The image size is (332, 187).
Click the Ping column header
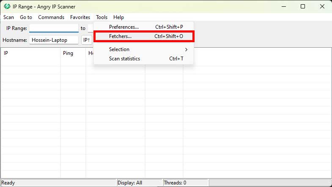click(x=73, y=53)
